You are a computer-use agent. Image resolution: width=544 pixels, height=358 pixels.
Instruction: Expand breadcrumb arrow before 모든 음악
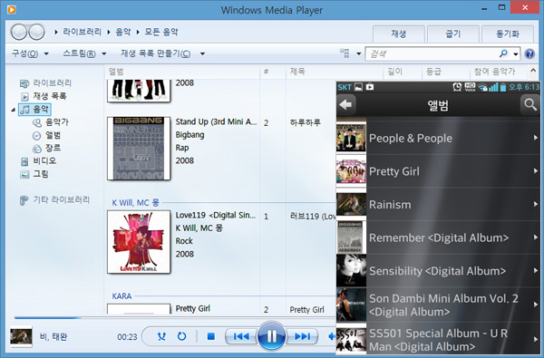coord(138,33)
